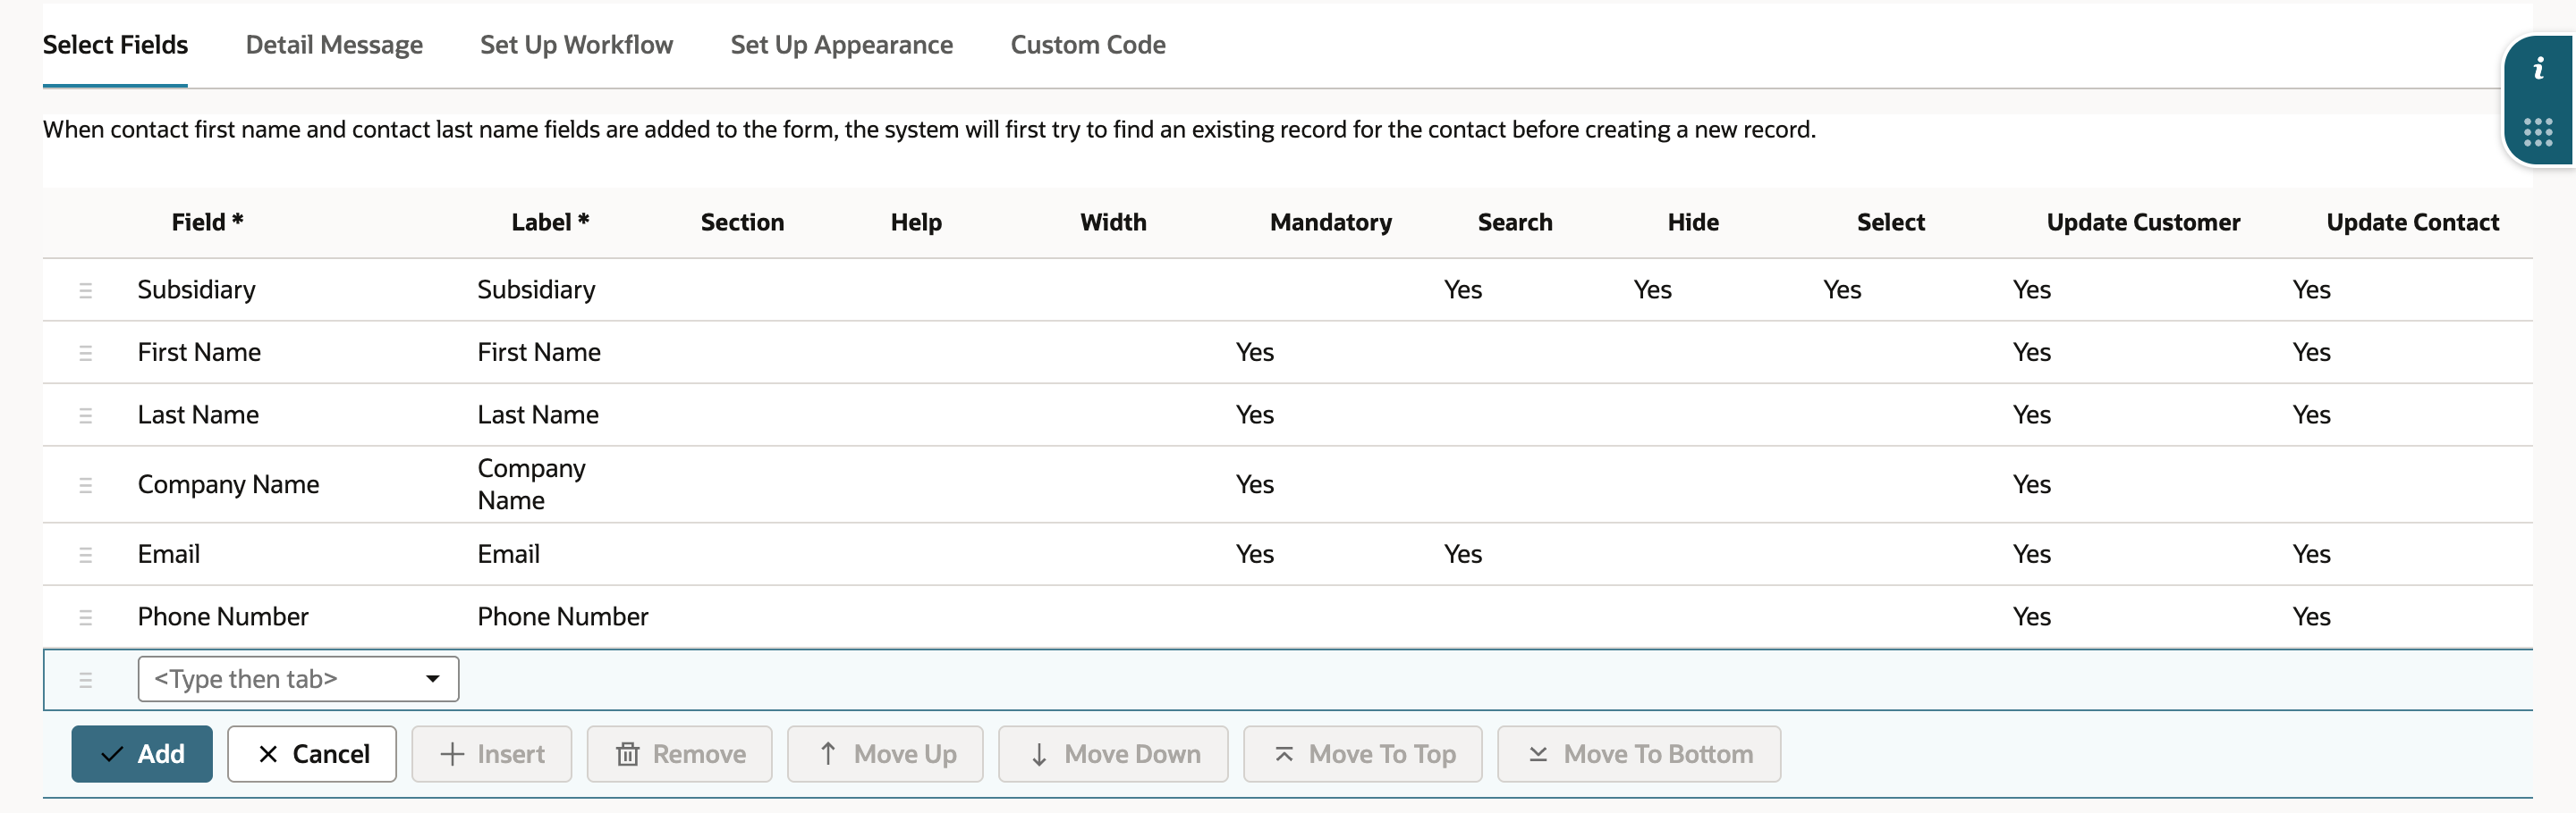Switch to the Detail Message tab
2576x813 pixels.
(334, 45)
